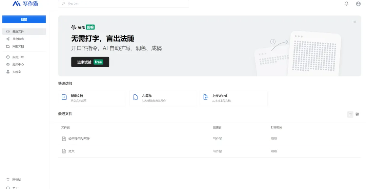This screenshot has height=189, width=366.
Task: Focus the 搜索文件 search field
Action: click(x=123, y=4)
